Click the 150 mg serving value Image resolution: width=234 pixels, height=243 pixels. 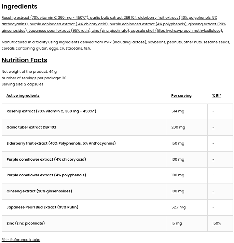(178, 144)
